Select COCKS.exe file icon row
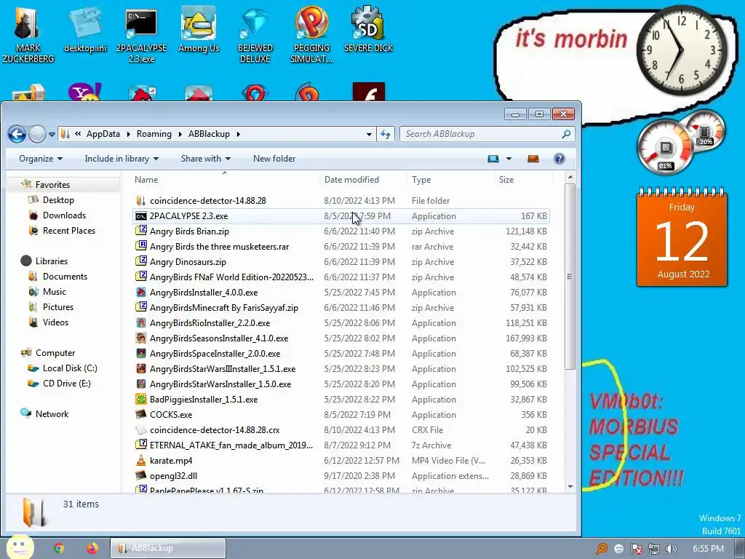Viewport: 745px width, 559px height. click(x=341, y=414)
